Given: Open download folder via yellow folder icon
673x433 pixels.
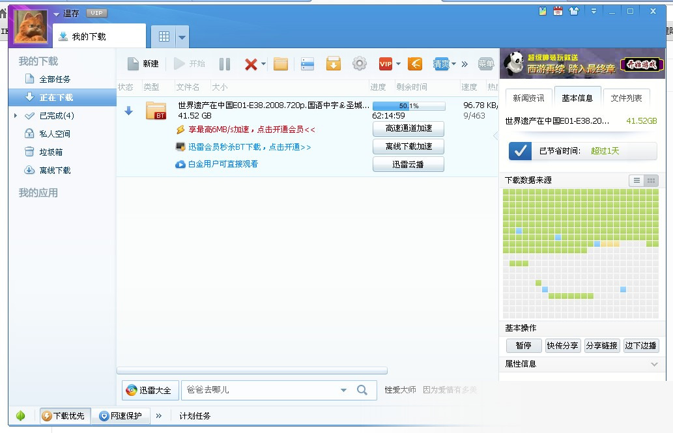Looking at the screenshot, I should (281, 64).
